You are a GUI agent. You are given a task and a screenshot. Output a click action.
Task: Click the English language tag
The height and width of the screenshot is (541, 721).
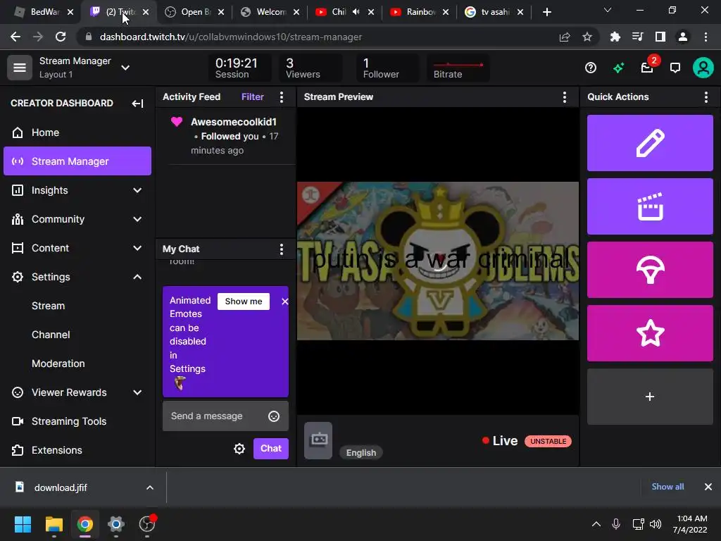tap(361, 453)
